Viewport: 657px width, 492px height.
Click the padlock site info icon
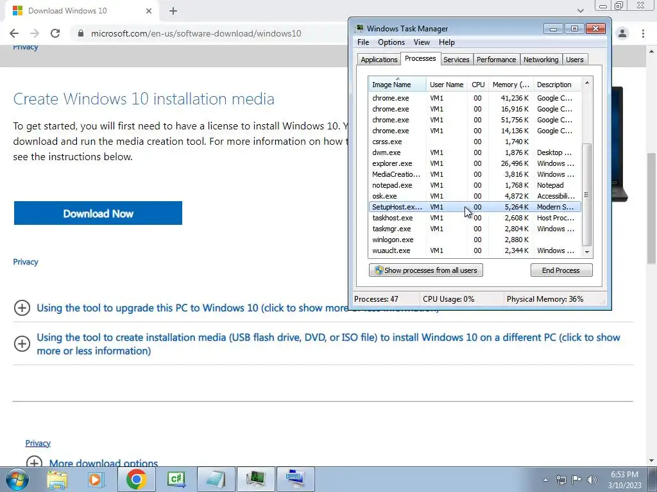[81, 33]
